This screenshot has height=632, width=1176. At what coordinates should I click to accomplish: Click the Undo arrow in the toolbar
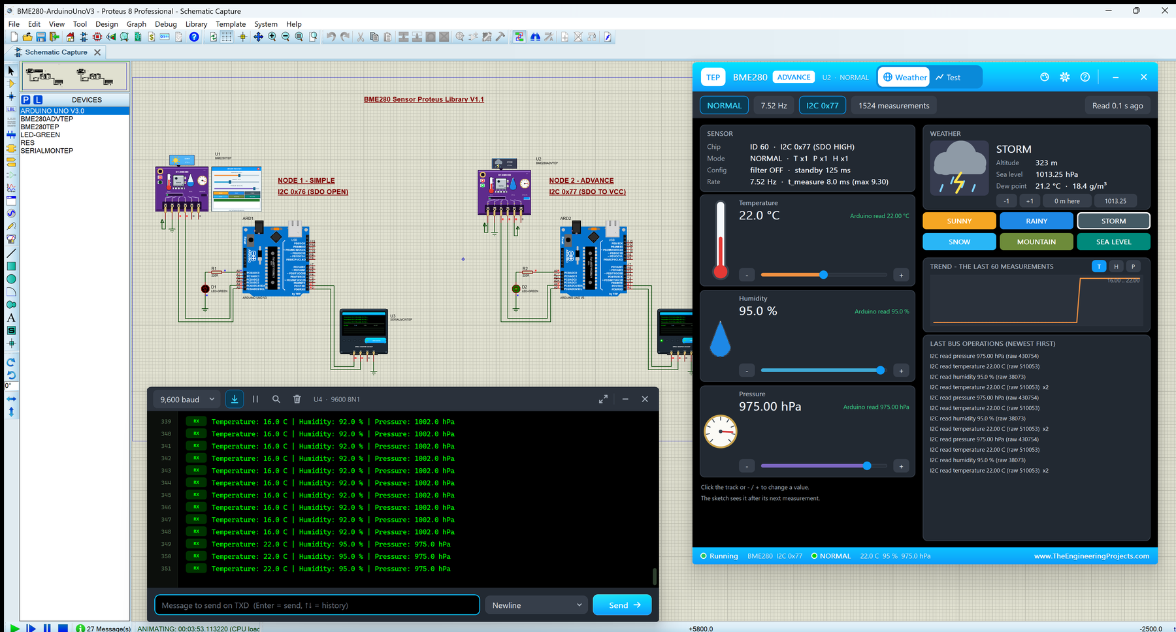331,37
